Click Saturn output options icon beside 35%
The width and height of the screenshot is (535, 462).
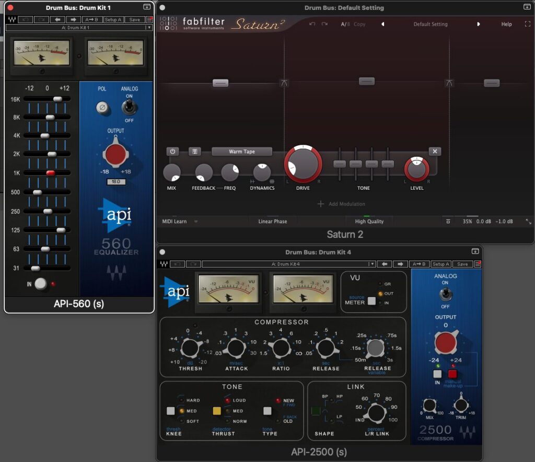(448, 222)
